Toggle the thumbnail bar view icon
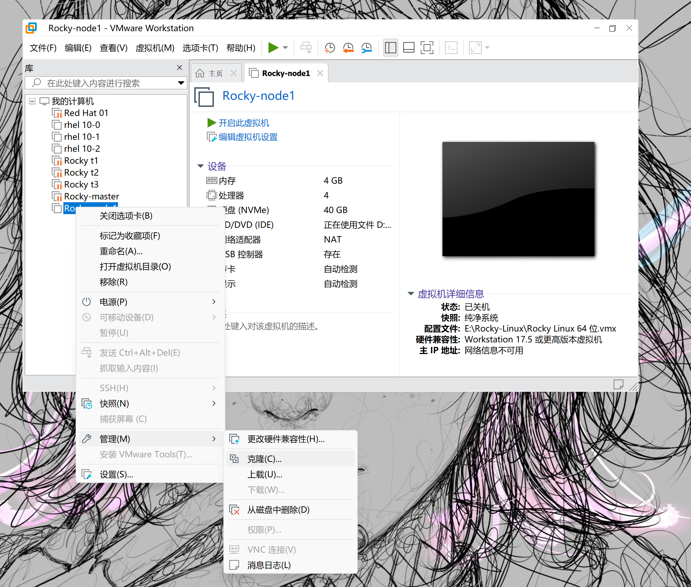691x587 pixels. click(409, 48)
